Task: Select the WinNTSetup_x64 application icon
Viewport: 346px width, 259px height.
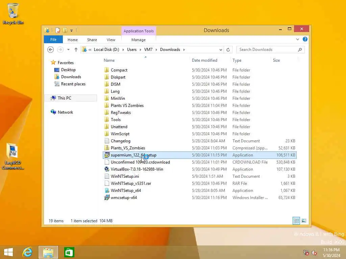Action: (106, 190)
